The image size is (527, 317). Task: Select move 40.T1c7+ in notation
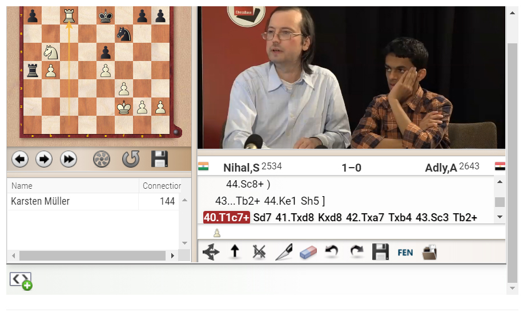click(x=227, y=217)
